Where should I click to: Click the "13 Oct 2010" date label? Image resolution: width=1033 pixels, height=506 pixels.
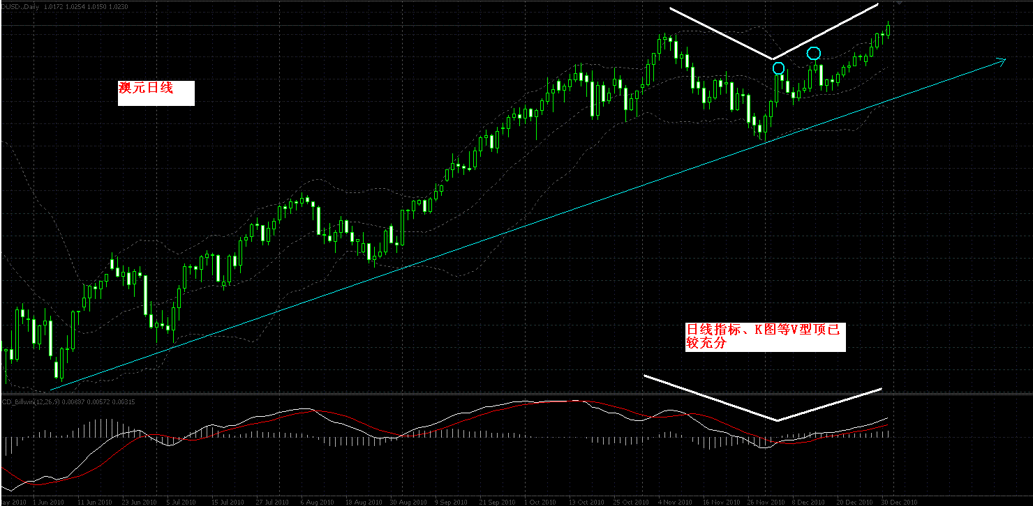586,502
